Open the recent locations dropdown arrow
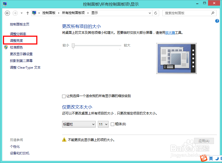Image resolution: width=222 pixels, height=163 pixels. point(22,13)
